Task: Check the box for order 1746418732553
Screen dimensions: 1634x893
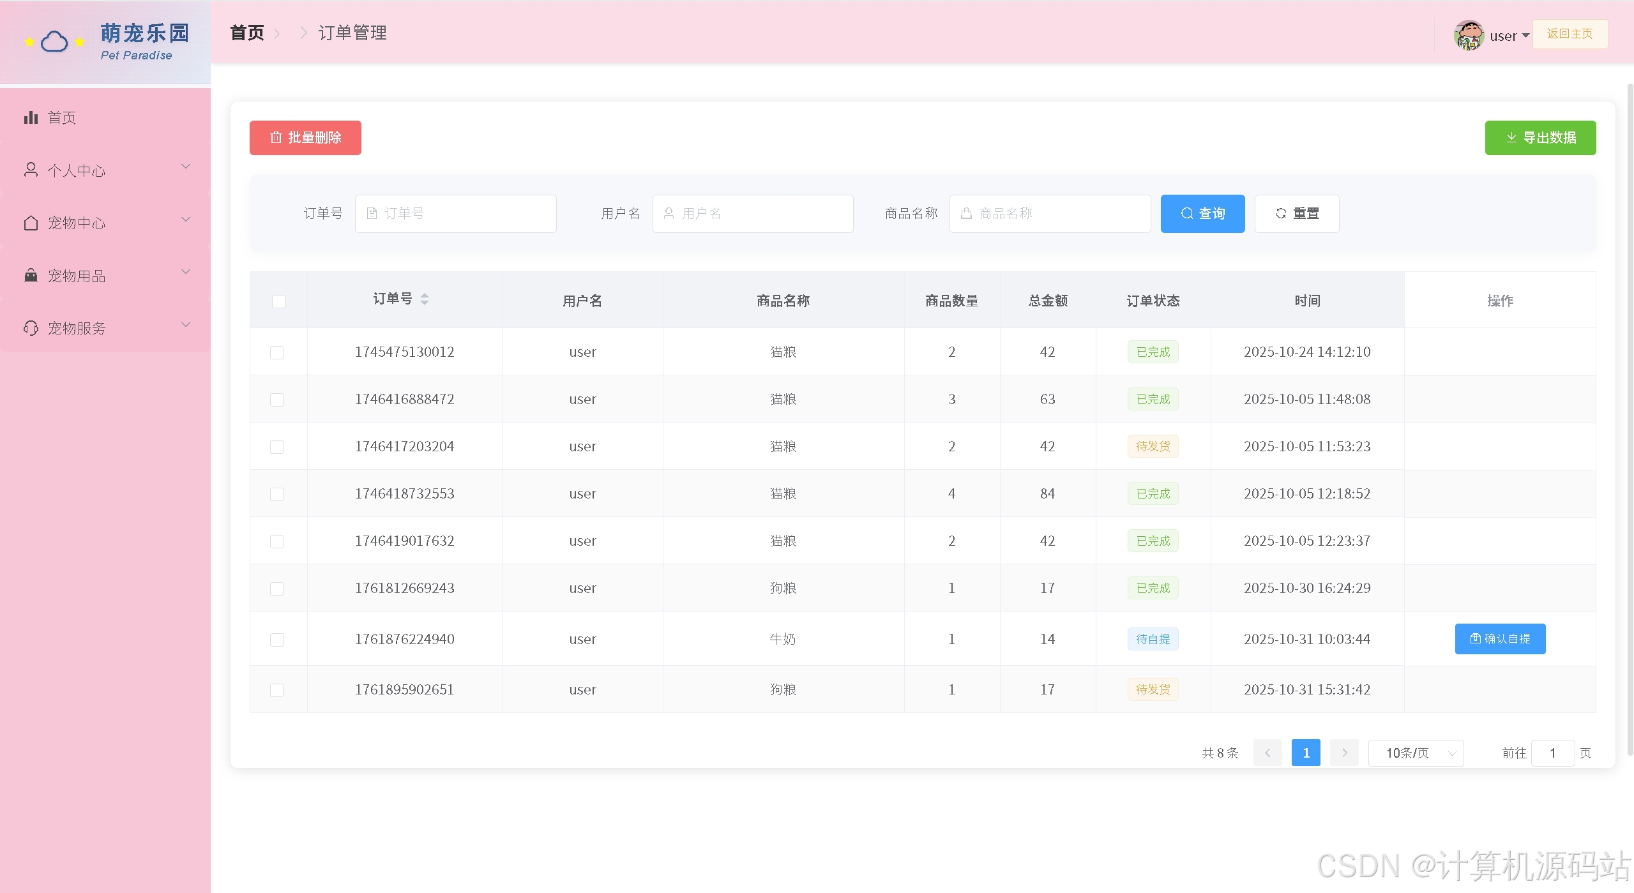Action: coord(276,494)
